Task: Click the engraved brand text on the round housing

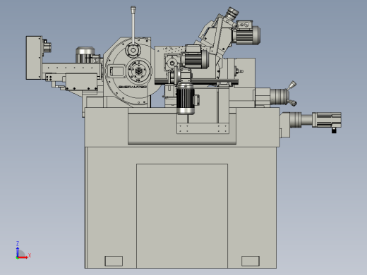Action: click(x=133, y=87)
